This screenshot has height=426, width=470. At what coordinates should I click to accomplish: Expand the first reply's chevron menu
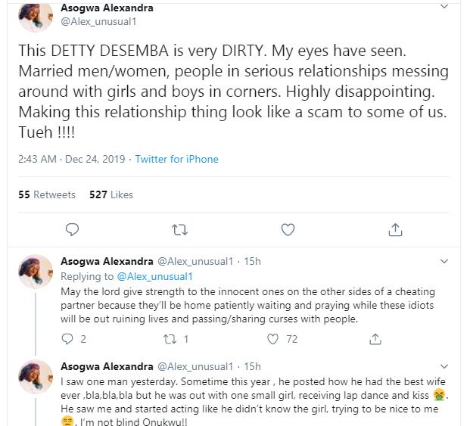click(x=445, y=261)
